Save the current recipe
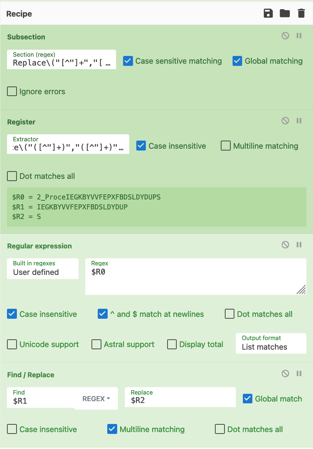 (268, 13)
